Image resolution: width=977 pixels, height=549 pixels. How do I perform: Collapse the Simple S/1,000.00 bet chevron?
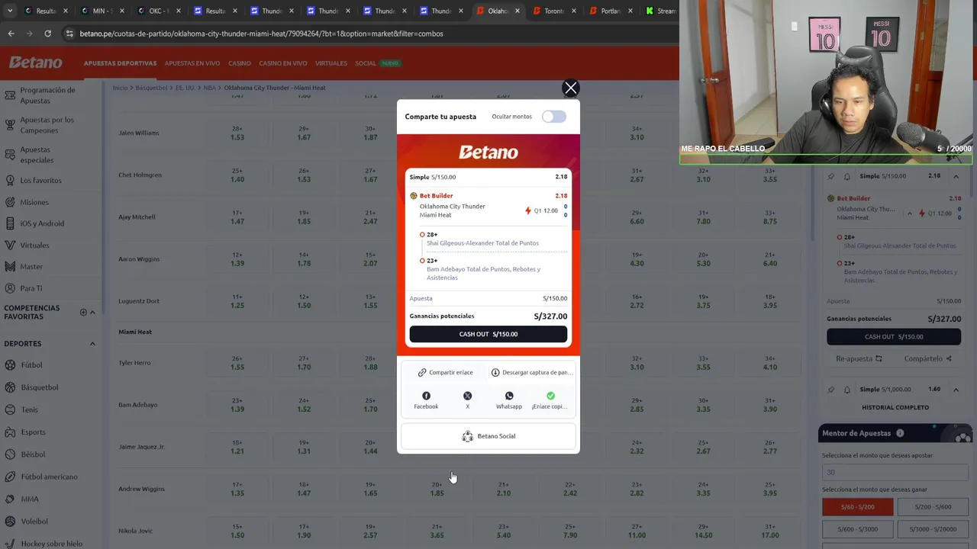[x=956, y=390]
